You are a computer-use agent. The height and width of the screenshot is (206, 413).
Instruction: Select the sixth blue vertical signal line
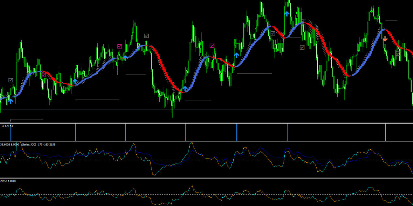[x=287, y=132]
